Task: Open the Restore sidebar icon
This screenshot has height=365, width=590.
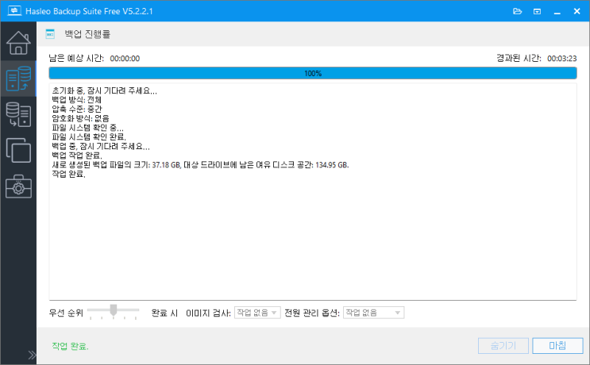Action: (18, 114)
